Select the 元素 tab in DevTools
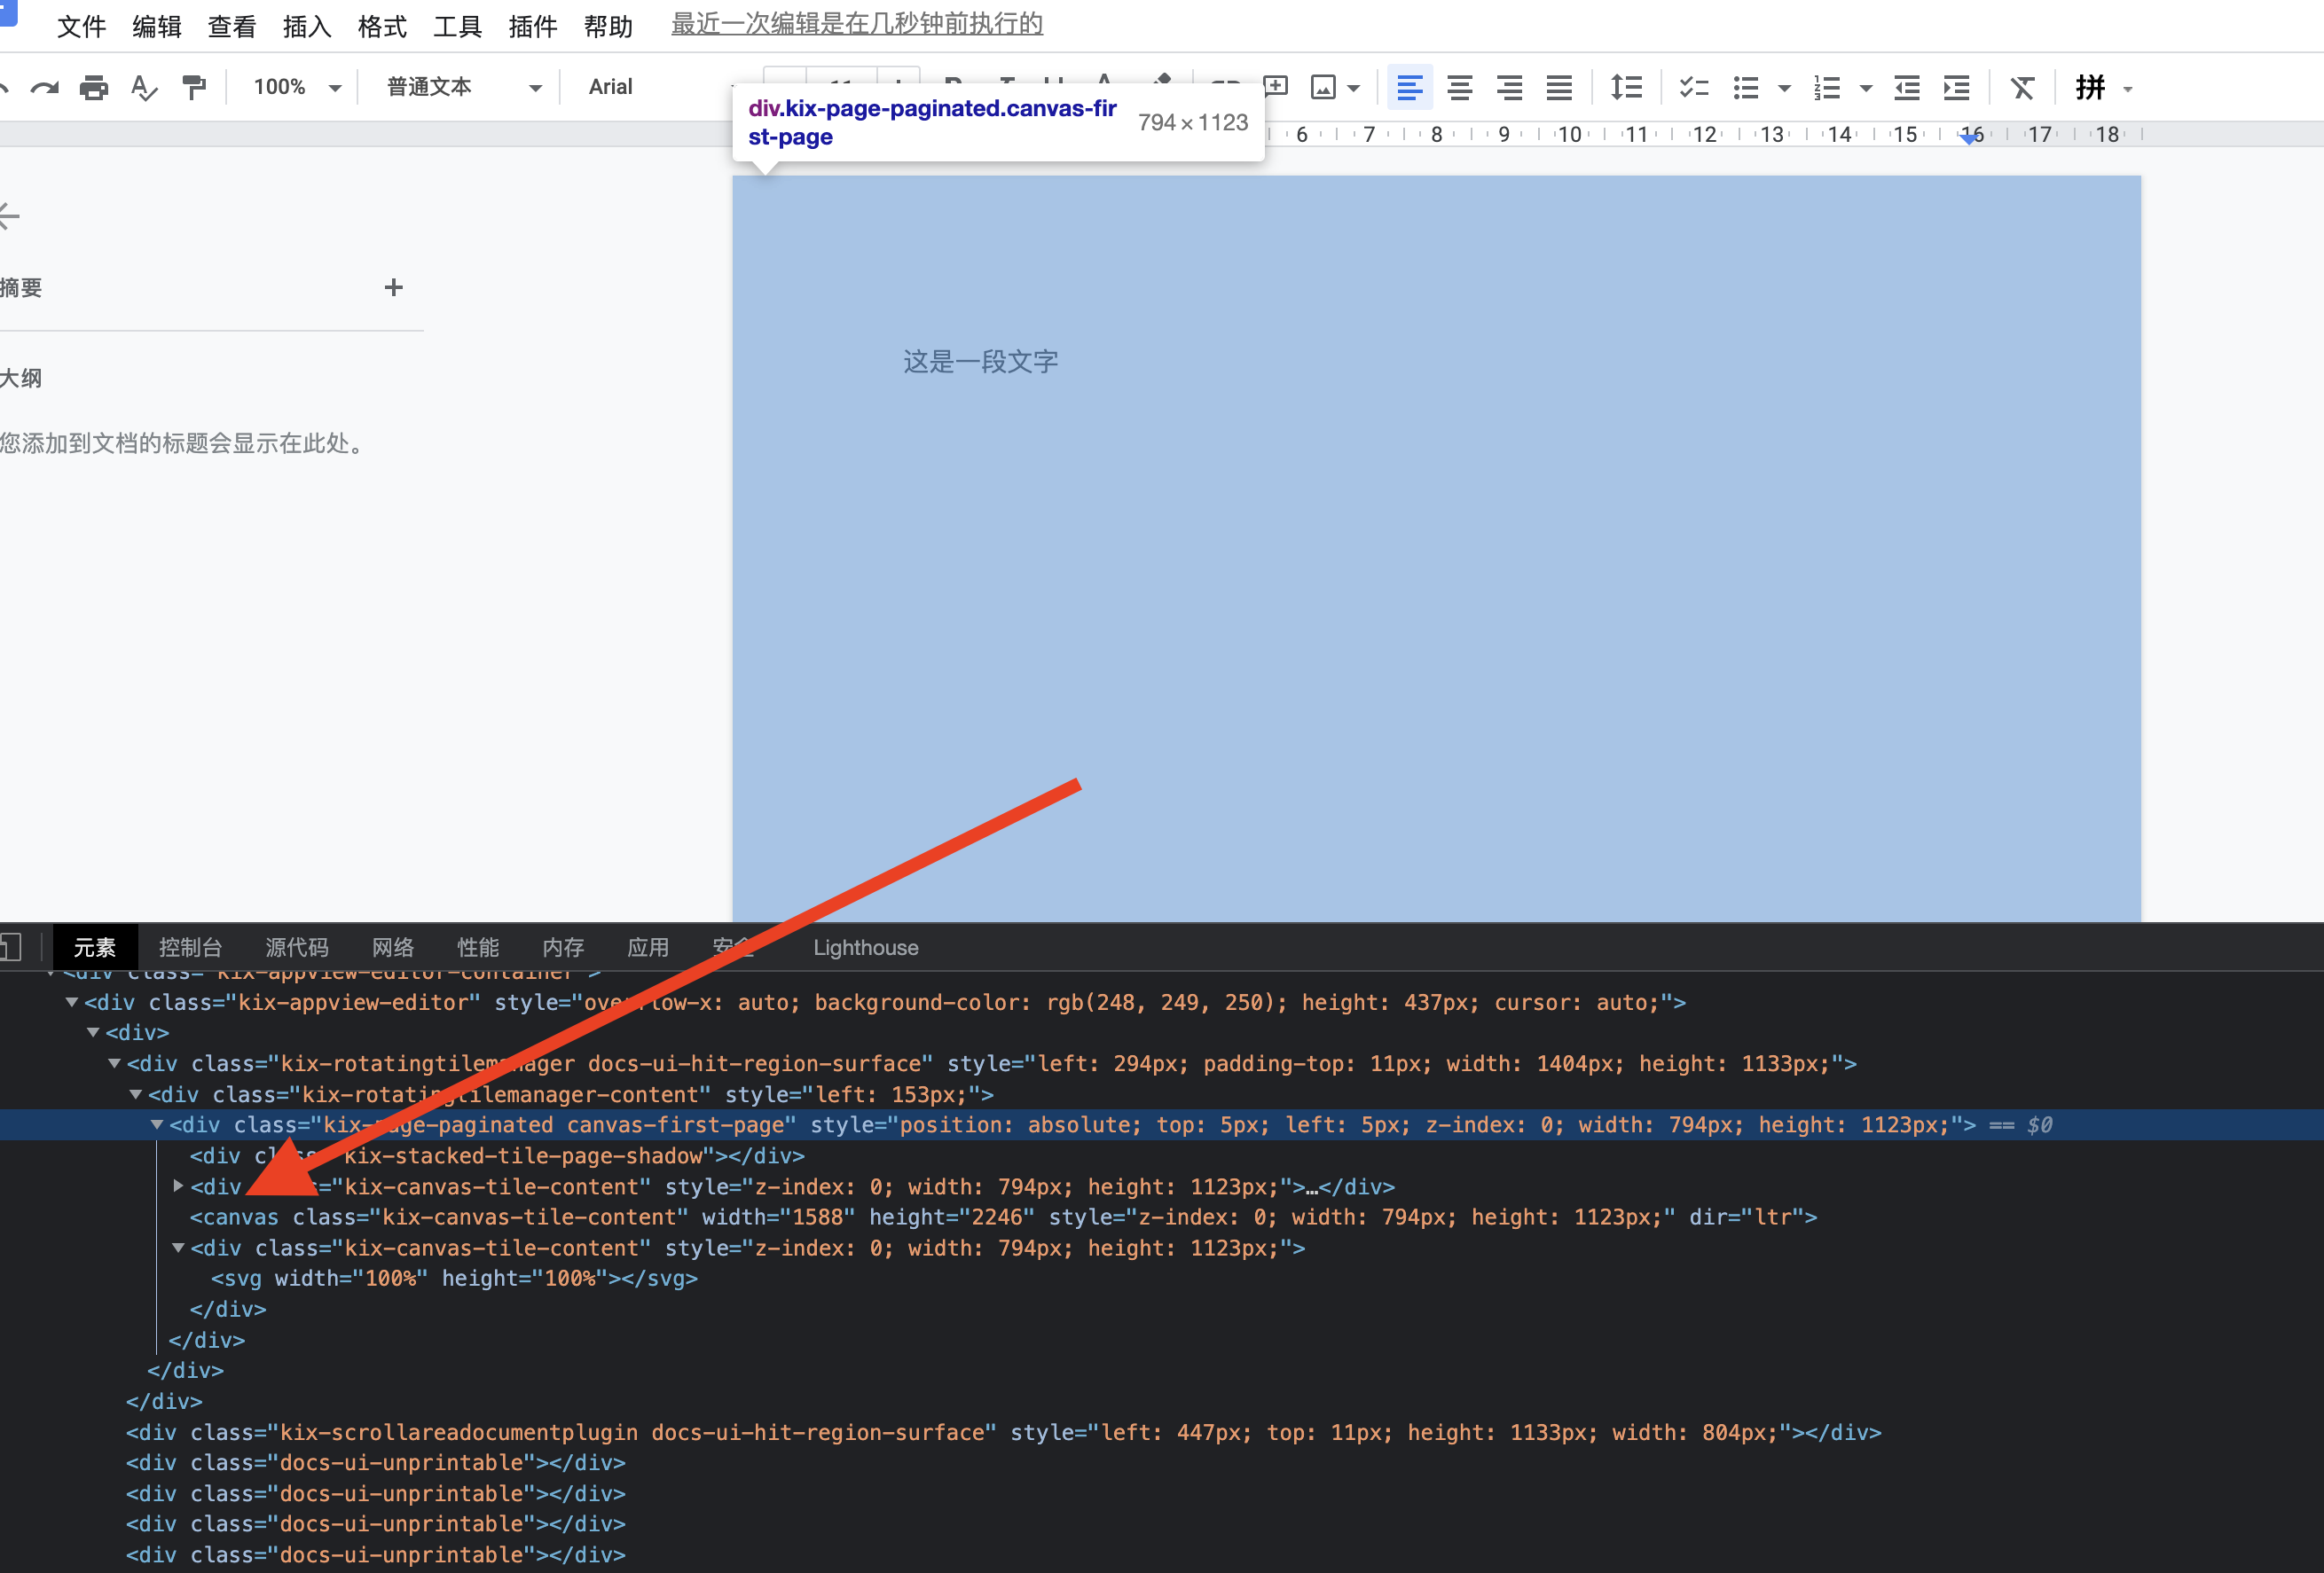 [95, 944]
